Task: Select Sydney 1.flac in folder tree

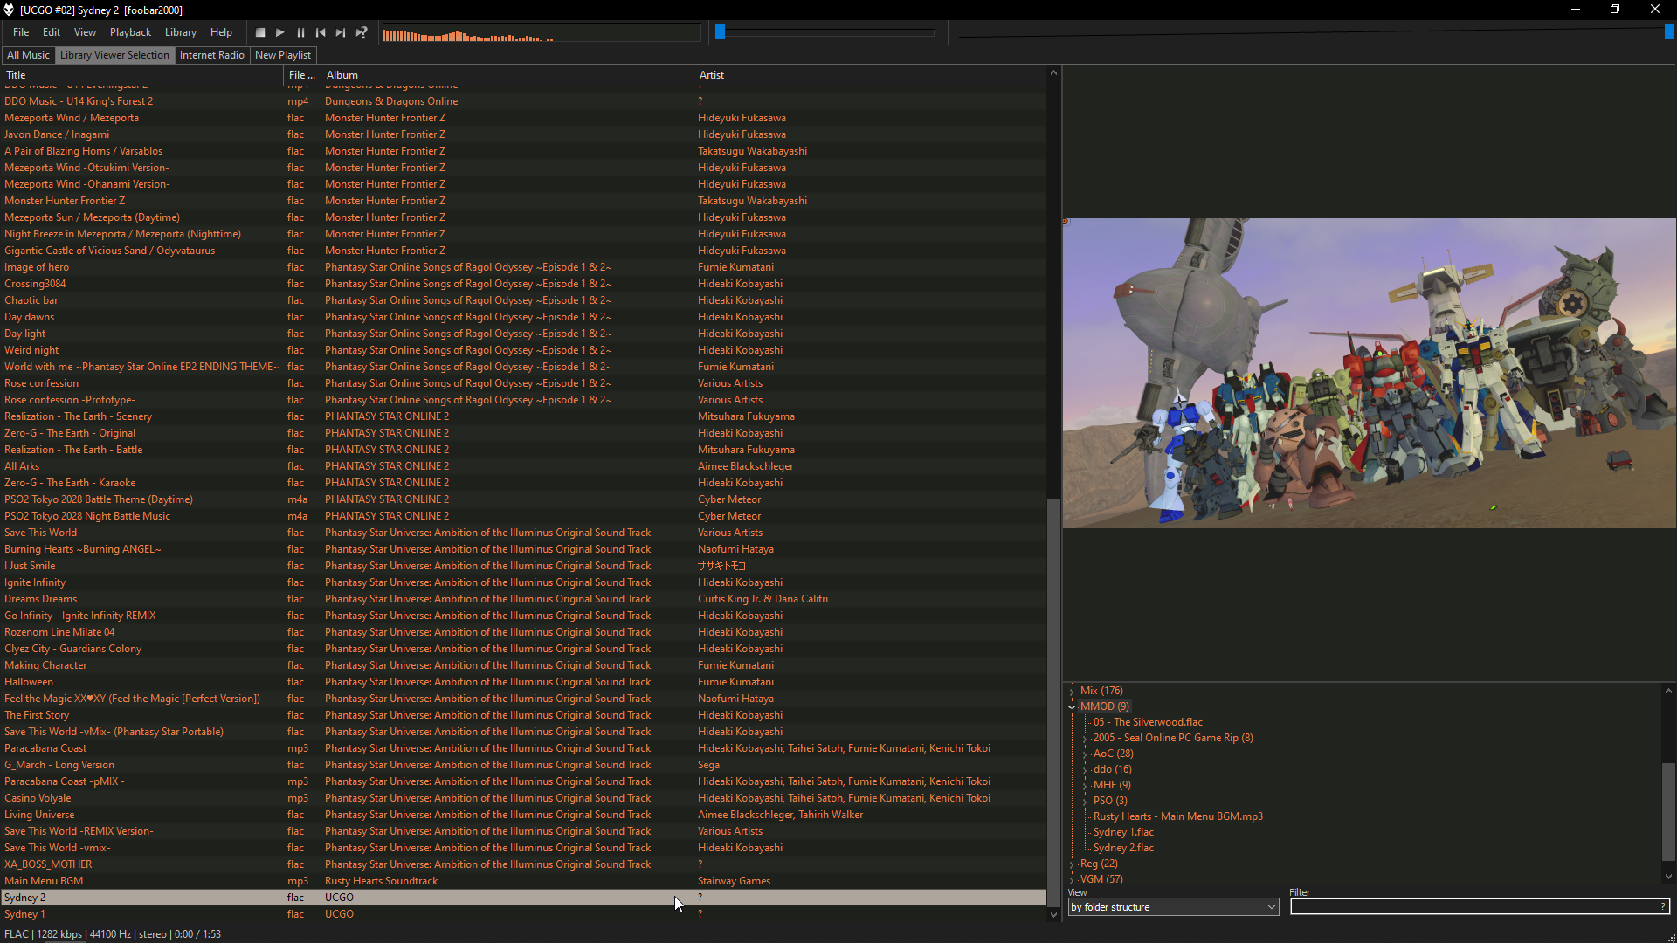Action: [1123, 832]
